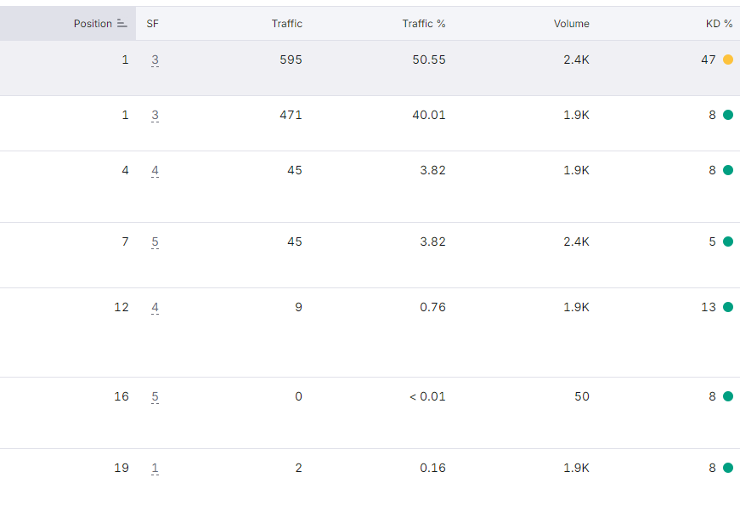Click green KD dot in position 12 row
Image resolution: width=740 pixels, height=523 pixels.
coord(728,307)
